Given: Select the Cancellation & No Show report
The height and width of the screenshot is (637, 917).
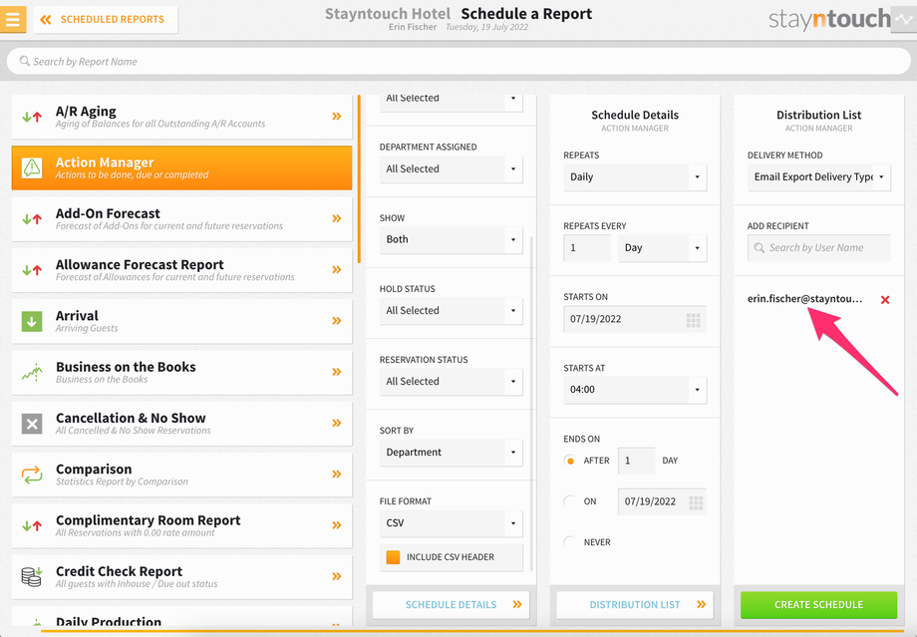Looking at the screenshot, I should pyautogui.click(x=181, y=424).
